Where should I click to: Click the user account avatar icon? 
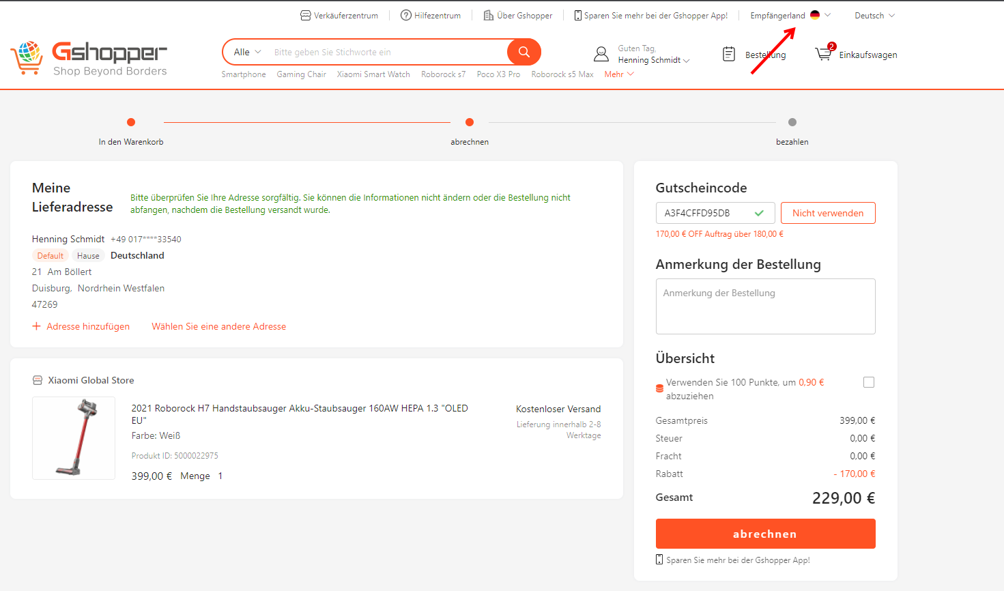[601, 54]
